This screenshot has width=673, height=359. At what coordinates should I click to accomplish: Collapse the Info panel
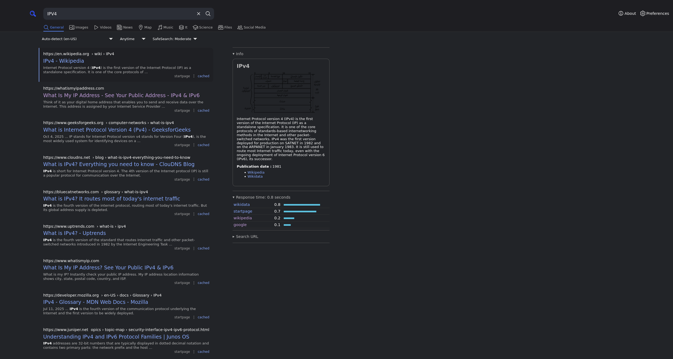(x=238, y=54)
